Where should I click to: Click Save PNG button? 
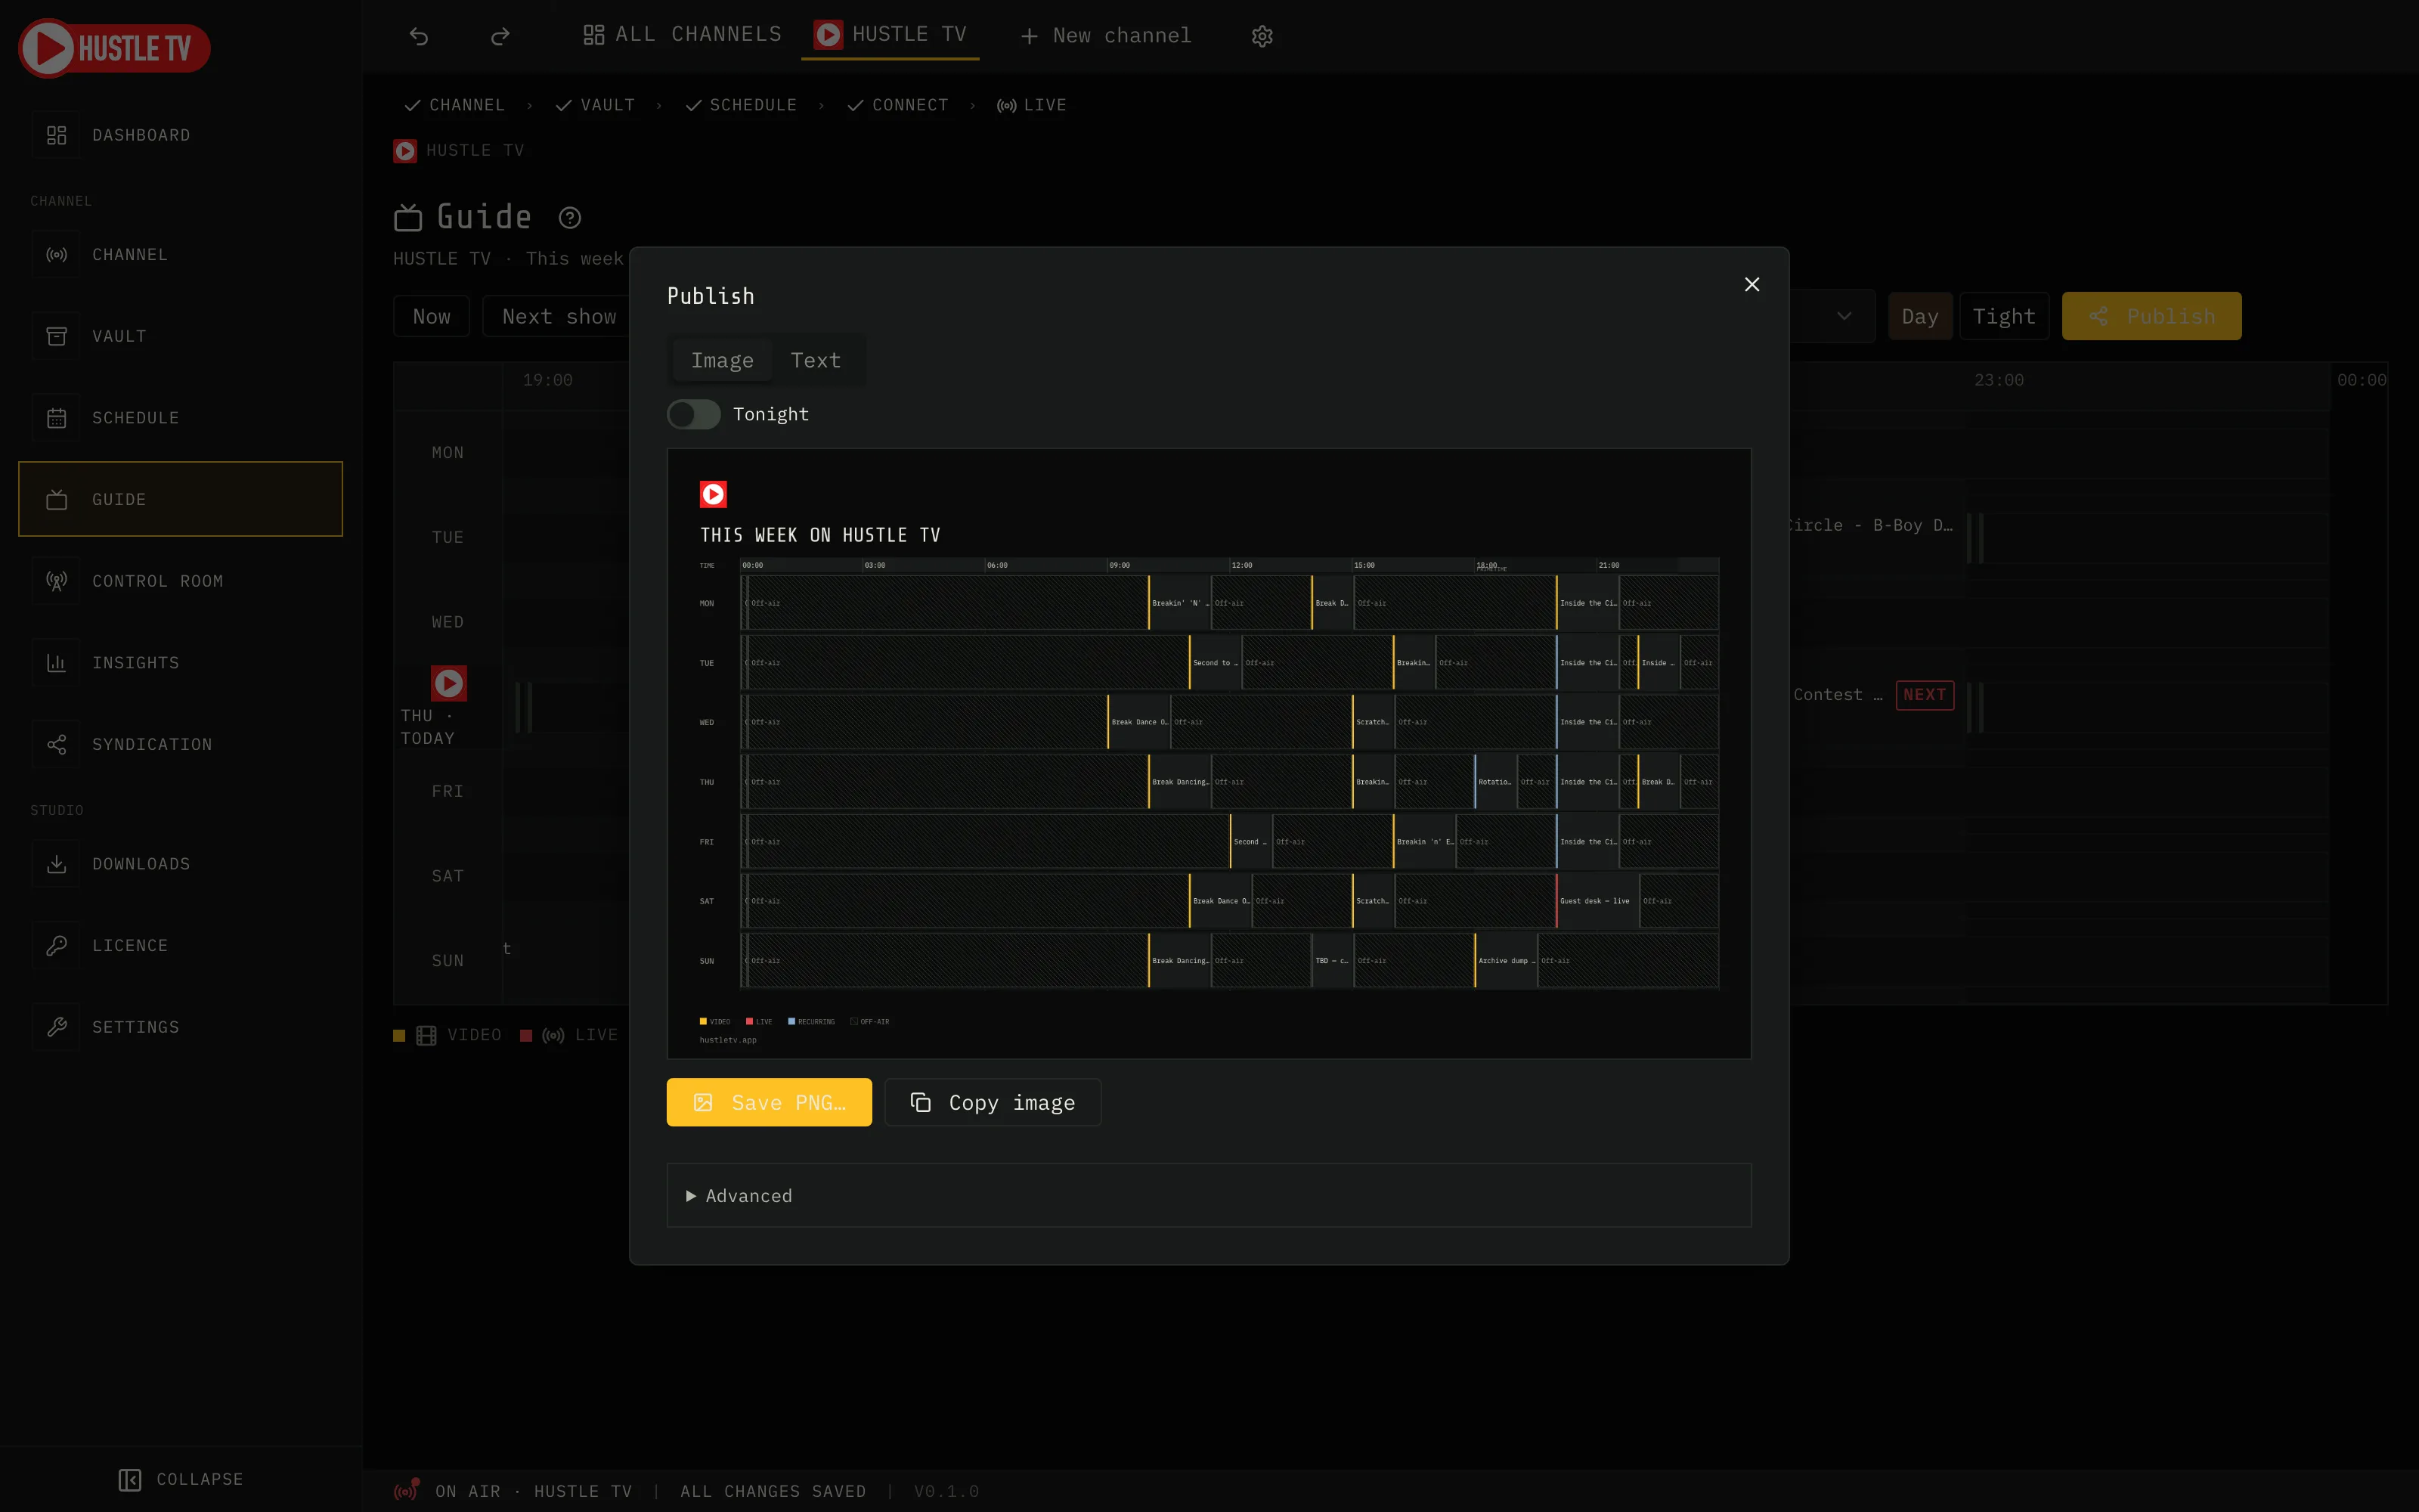point(769,1102)
